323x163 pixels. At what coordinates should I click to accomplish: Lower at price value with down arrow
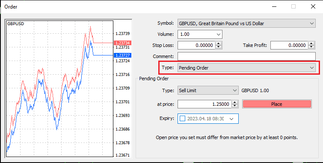click(x=234, y=106)
